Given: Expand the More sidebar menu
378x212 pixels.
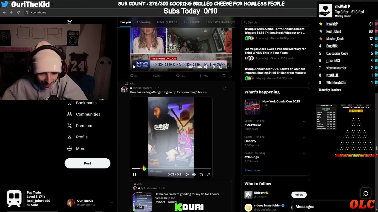Looking at the screenshot, I should 76,149.
